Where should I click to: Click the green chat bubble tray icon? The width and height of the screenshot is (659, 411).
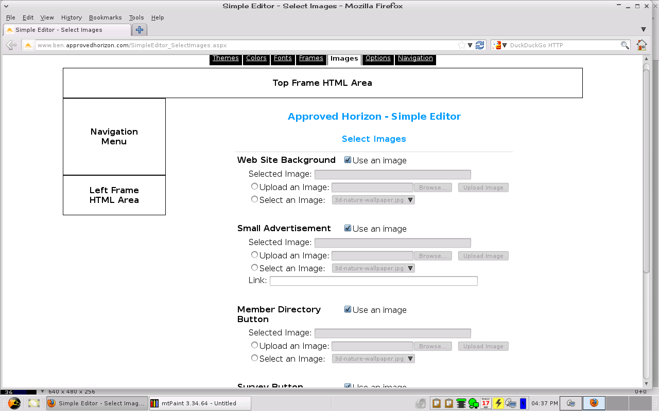point(473,403)
